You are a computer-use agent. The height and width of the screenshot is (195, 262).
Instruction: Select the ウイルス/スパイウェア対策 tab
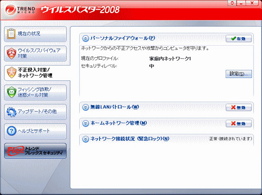[x=35, y=53]
